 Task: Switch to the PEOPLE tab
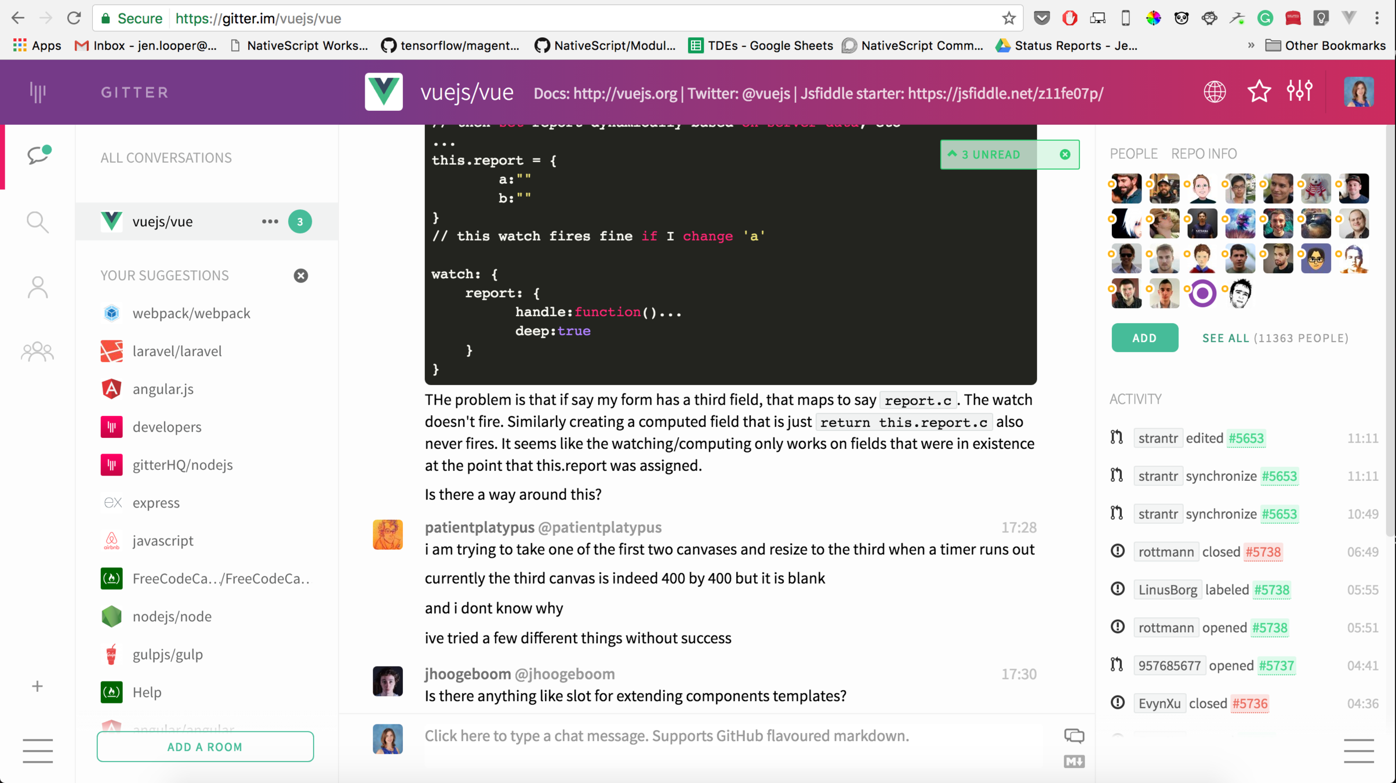coord(1133,154)
